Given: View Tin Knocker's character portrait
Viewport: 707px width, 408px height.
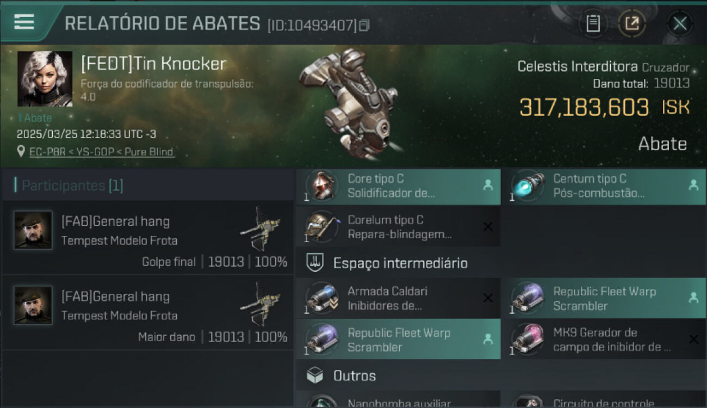Looking at the screenshot, I should point(45,79).
